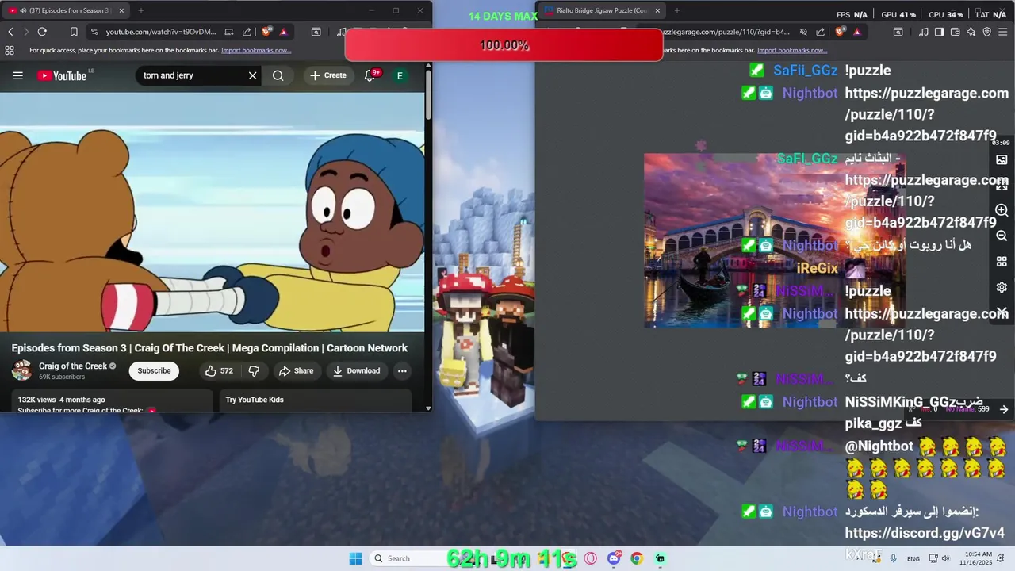Screen dimensions: 1015x571
Task: Like the video with 572 likes
Action: pos(219,370)
